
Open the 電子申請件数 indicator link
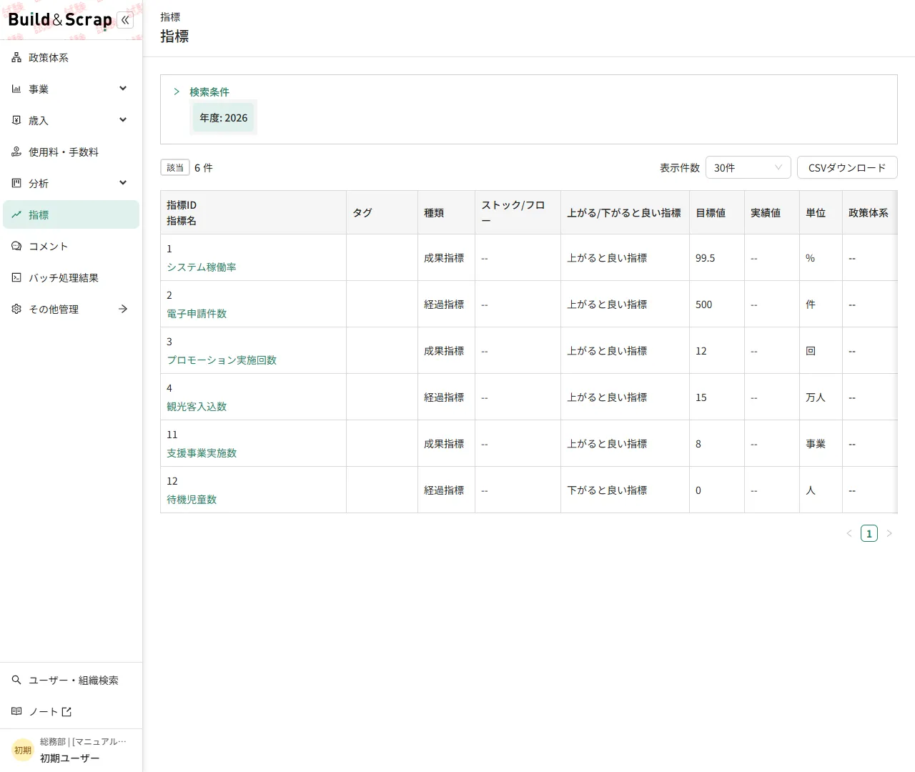197,313
